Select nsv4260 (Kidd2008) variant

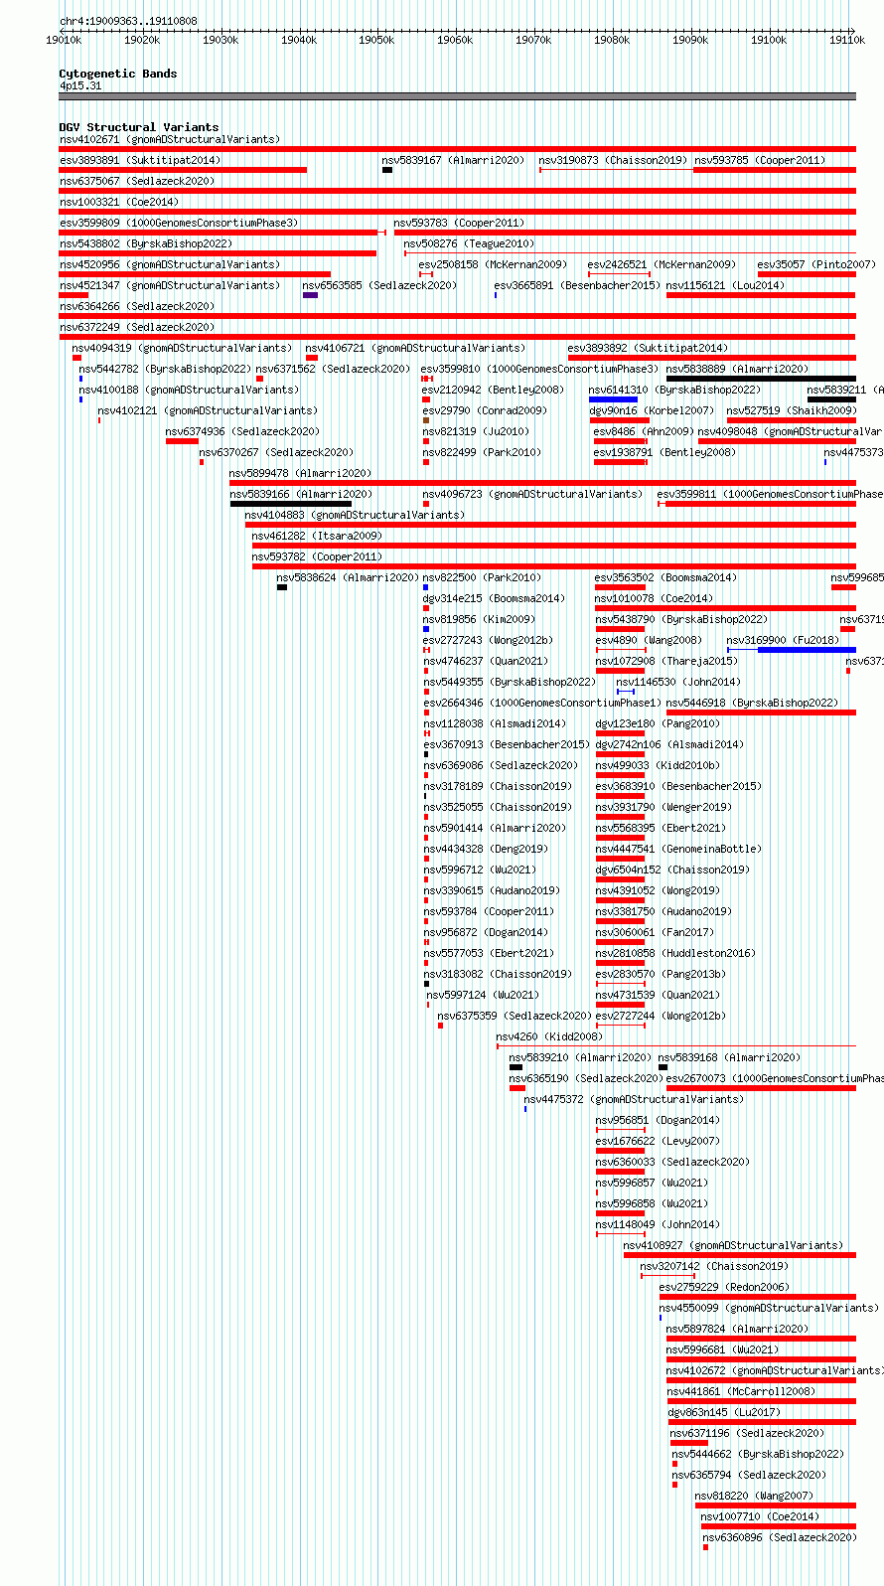click(549, 1036)
